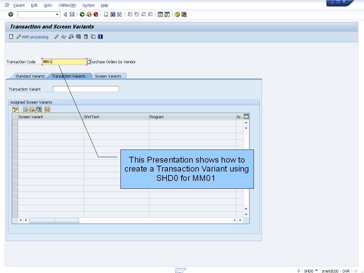Screen dimensions: 364x273
Task: Click the First Page icon
Action: tap(130, 14)
